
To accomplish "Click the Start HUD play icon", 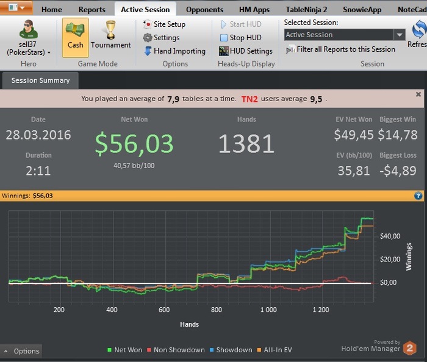I will click(x=224, y=24).
